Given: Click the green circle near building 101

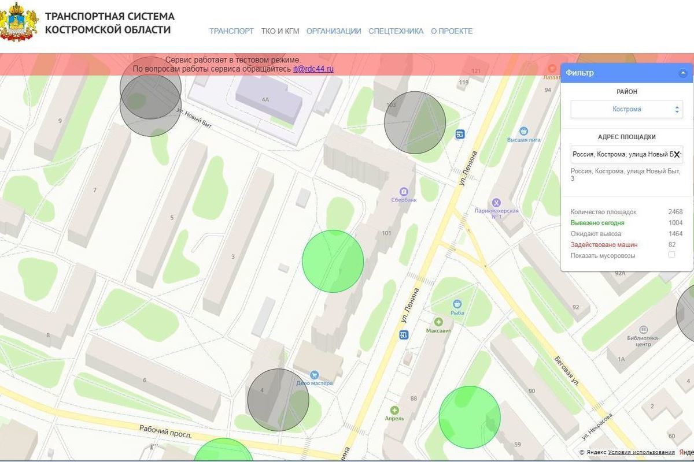Looking at the screenshot, I should pos(333,260).
